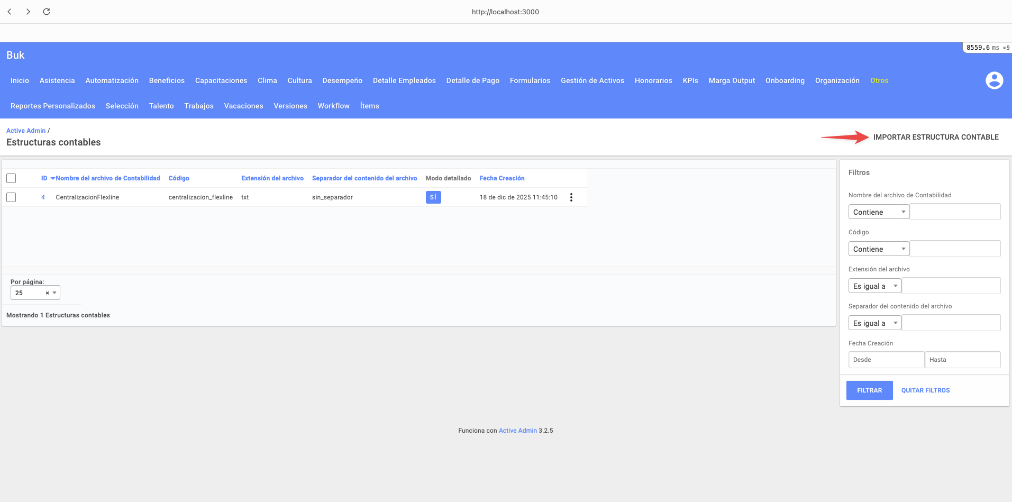Open the Nombre del archivo Contiene dropdown
1012x502 pixels.
pyautogui.click(x=878, y=212)
